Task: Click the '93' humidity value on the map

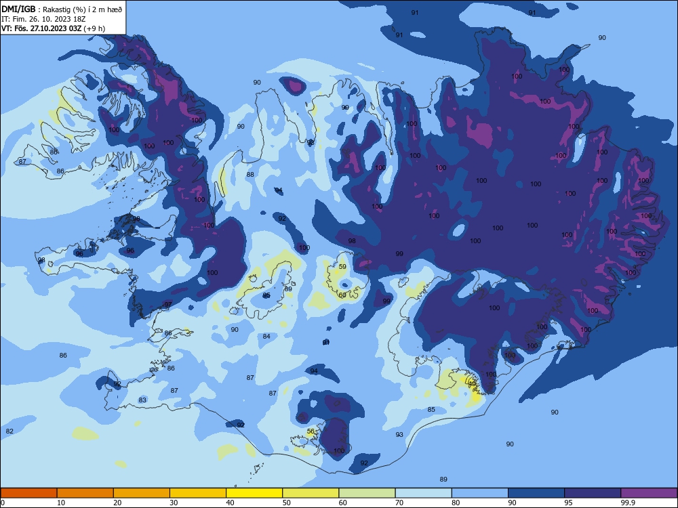Action: point(399,435)
